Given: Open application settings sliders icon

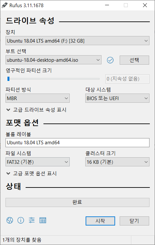Looking at the screenshot, I should point(32,220).
